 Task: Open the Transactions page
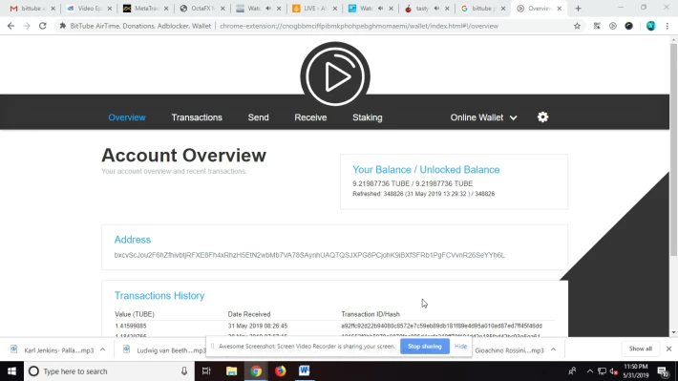(197, 117)
